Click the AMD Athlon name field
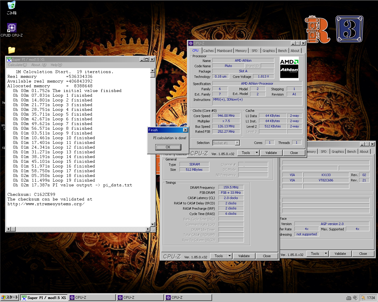The height and width of the screenshot is (302, 378). [x=243, y=60]
